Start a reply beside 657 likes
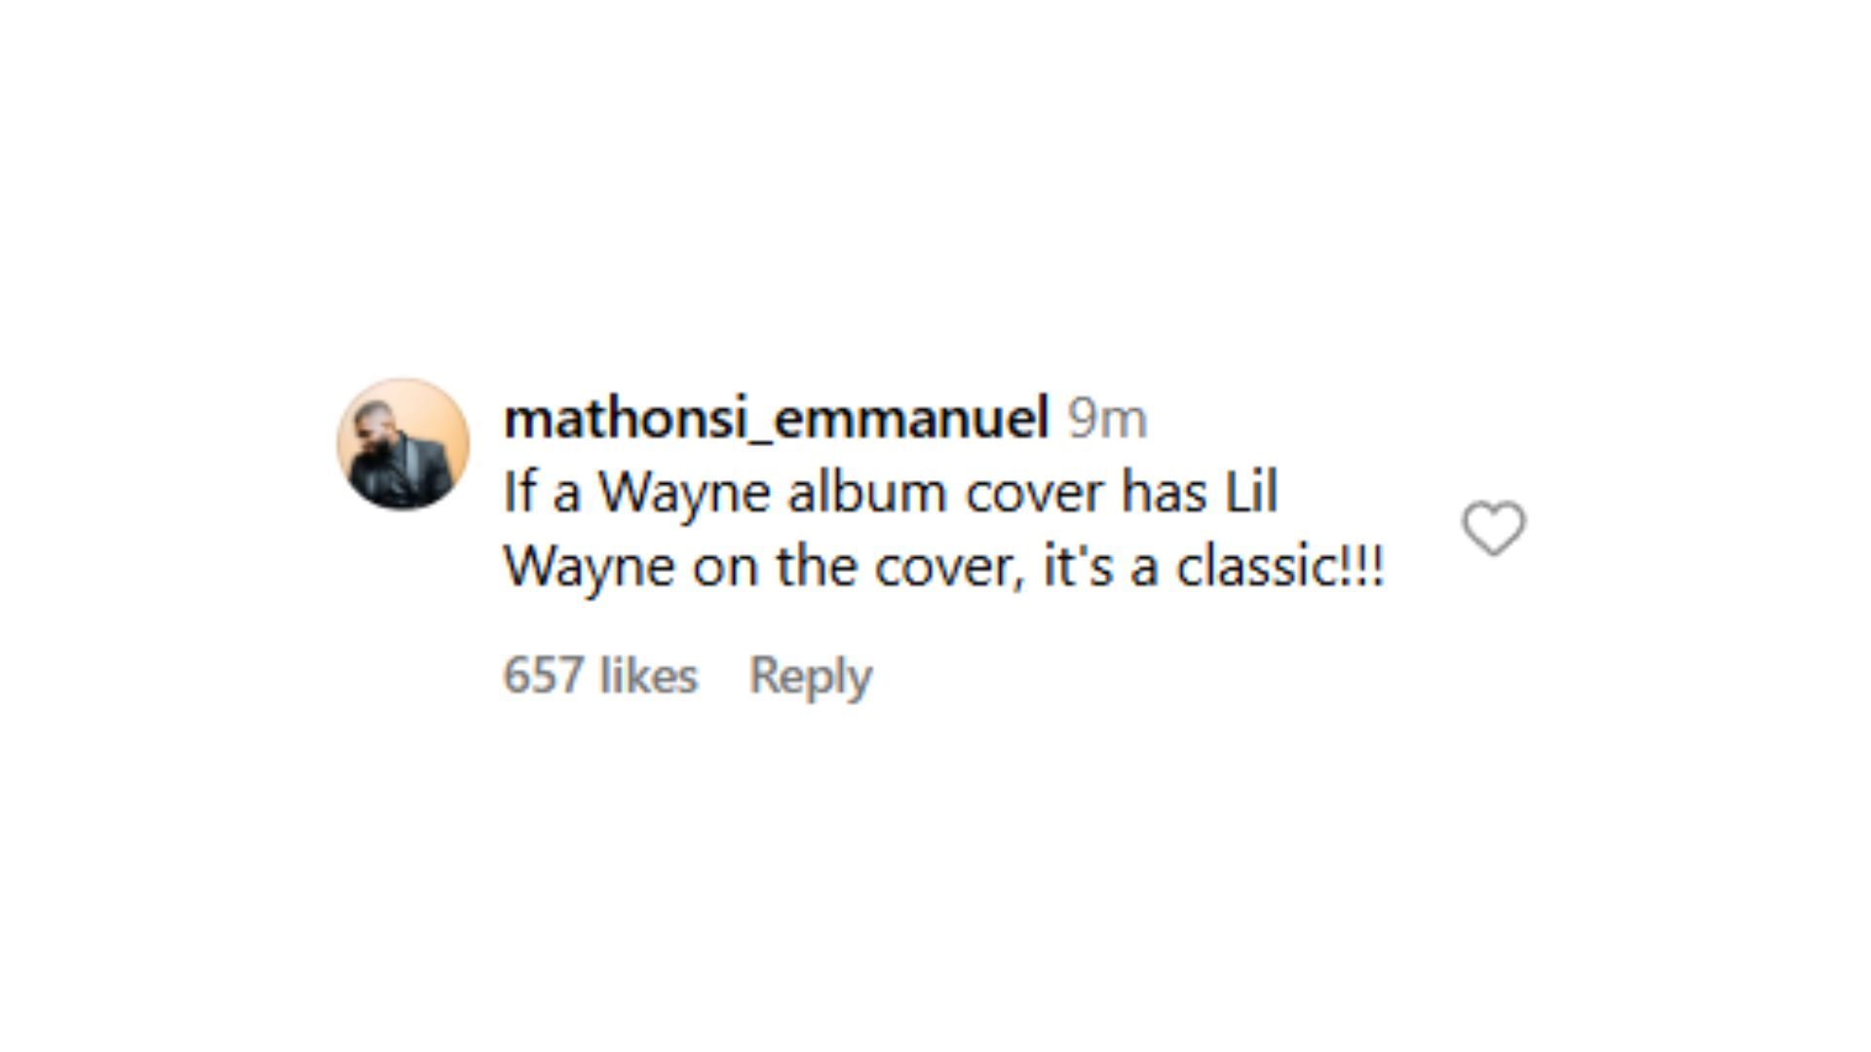Screen dimensions: 1871x1052 (x=810, y=675)
